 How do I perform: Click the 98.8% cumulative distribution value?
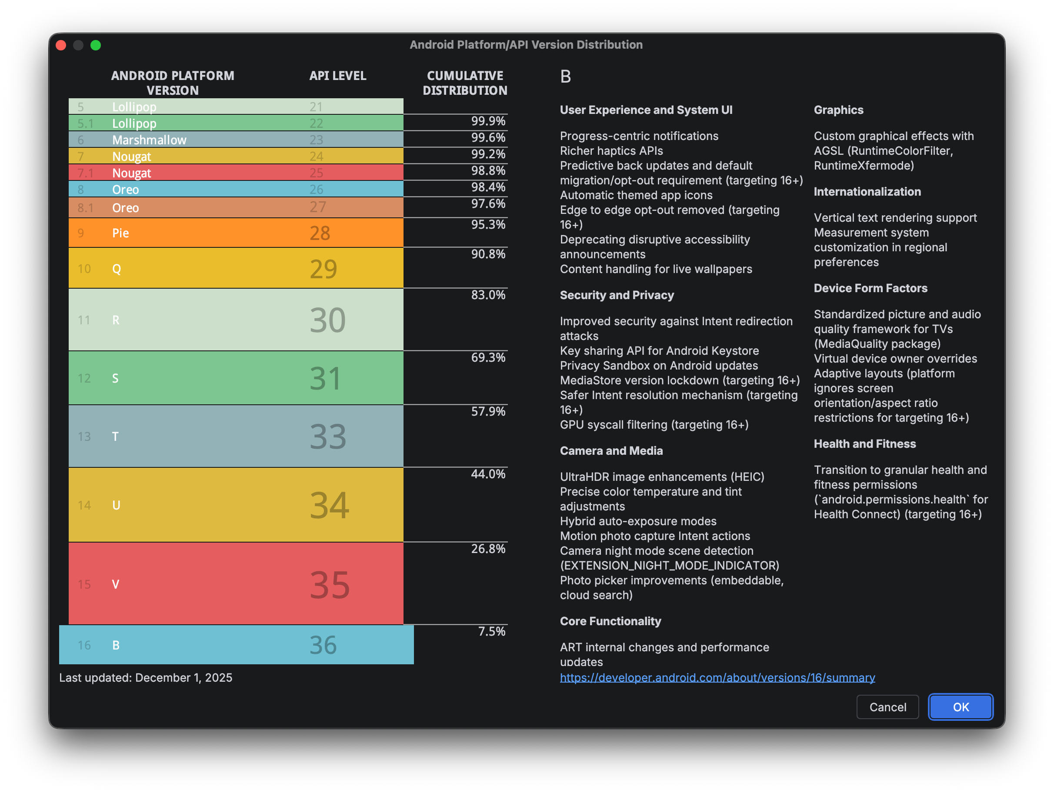488,170
